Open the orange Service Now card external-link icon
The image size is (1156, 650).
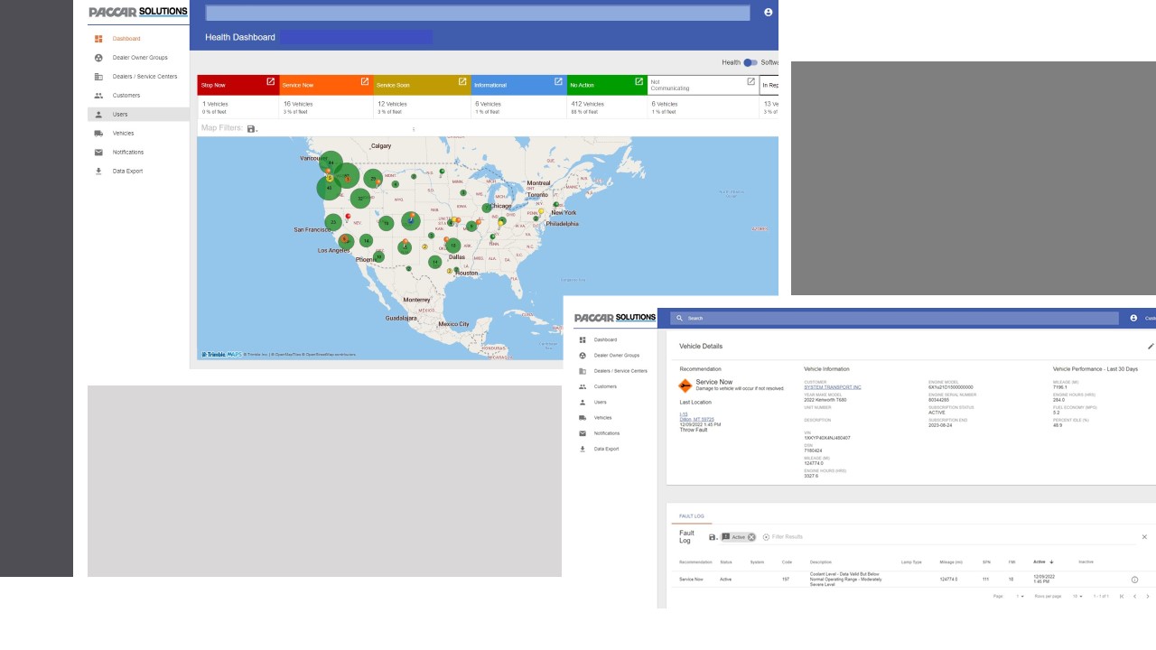click(x=365, y=81)
